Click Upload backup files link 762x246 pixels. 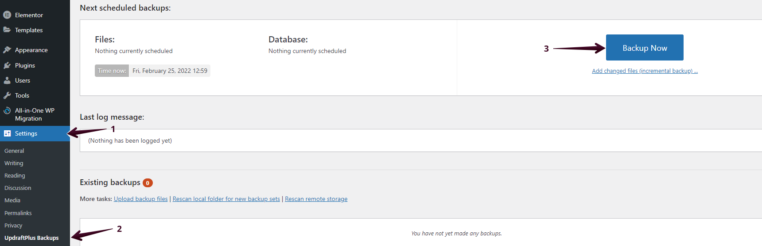pyautogui.click(x=140, y=199)
